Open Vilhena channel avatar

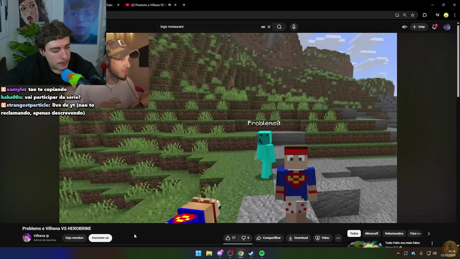27,238
